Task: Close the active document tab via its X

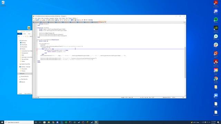Action: pyautogui.click(x=105, y=22)
